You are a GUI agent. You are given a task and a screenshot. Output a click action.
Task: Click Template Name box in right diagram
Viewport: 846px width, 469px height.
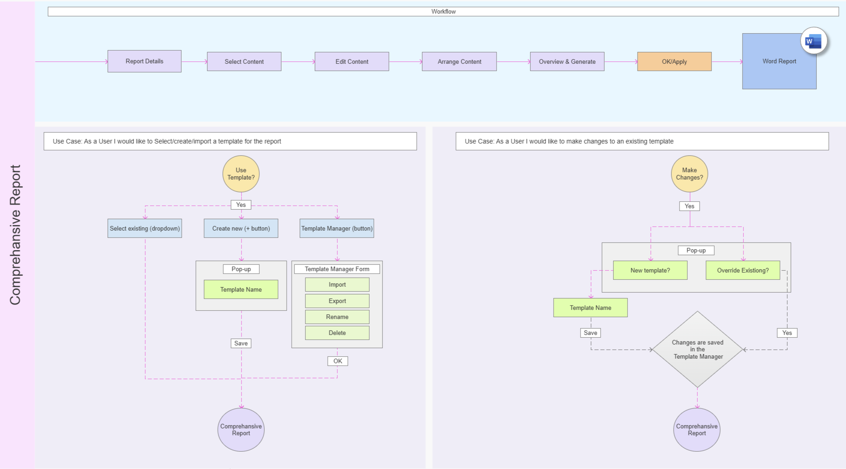click(x=590, y=308)
